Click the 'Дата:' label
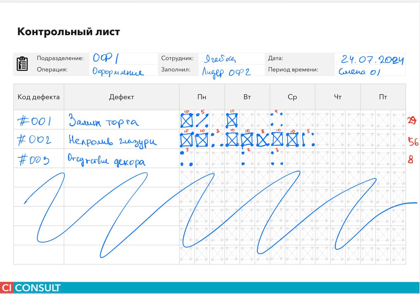The height and width of the screenshot is (296, 420). tap(276, 58)
